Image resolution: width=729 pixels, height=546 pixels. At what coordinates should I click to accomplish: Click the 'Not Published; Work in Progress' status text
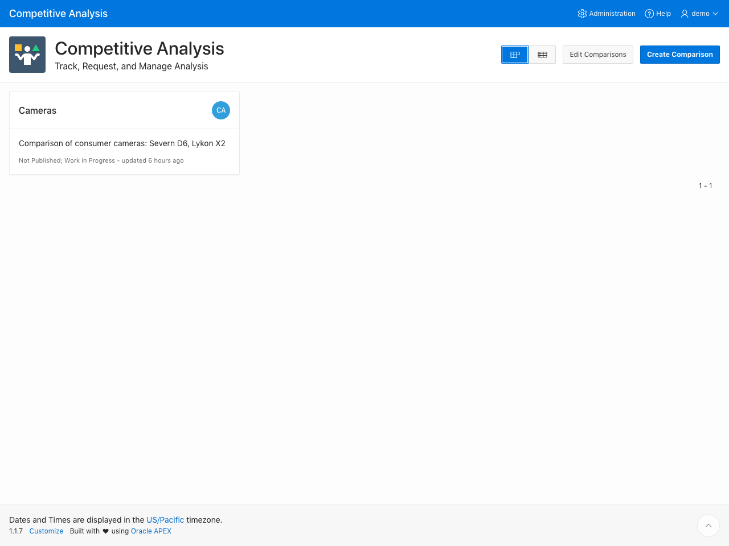(x=67, y=160)
